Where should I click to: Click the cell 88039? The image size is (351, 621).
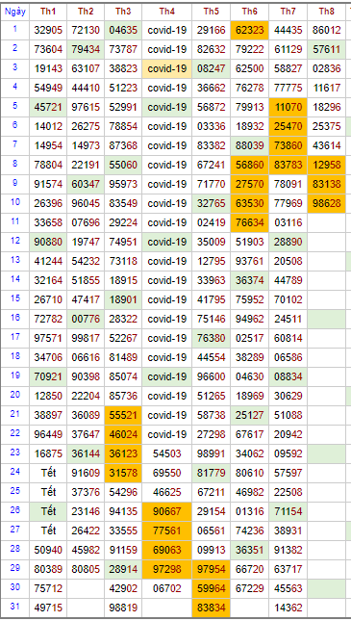pos(249,145)
